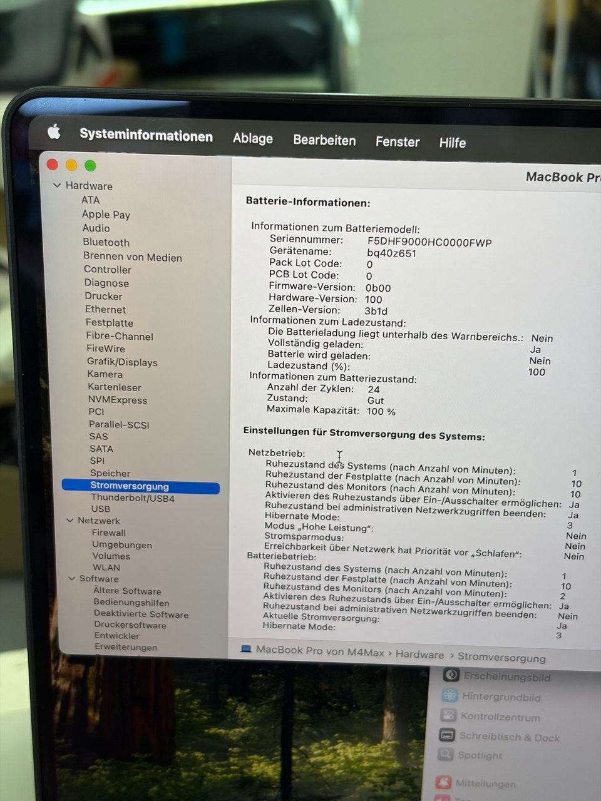601x801 pixels.
Task: Click MacBook Pro von M4Max in path bar
Action: click(x=320, y=651)
